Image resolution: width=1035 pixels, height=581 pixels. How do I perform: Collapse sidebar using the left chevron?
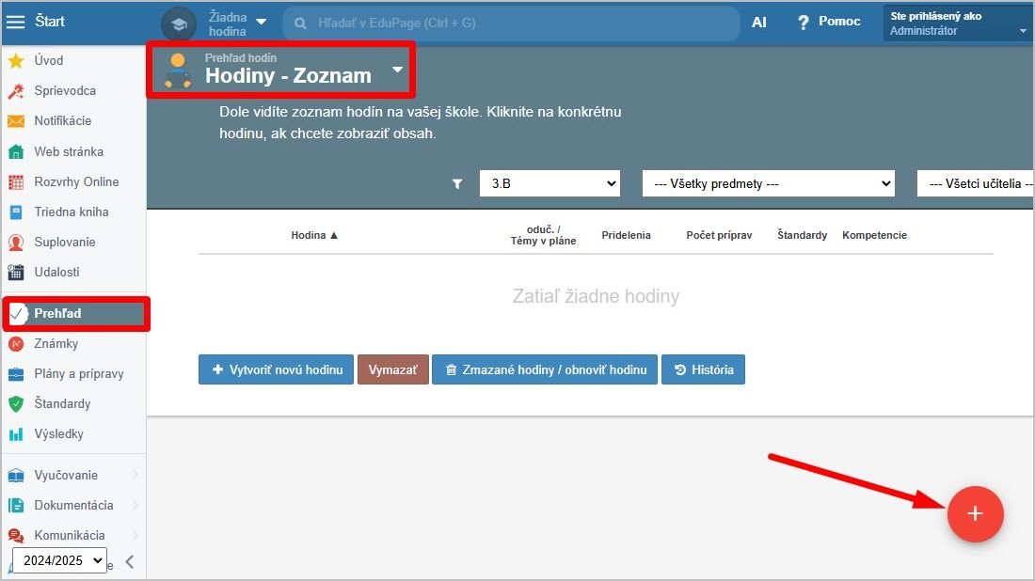pos(130,561)
